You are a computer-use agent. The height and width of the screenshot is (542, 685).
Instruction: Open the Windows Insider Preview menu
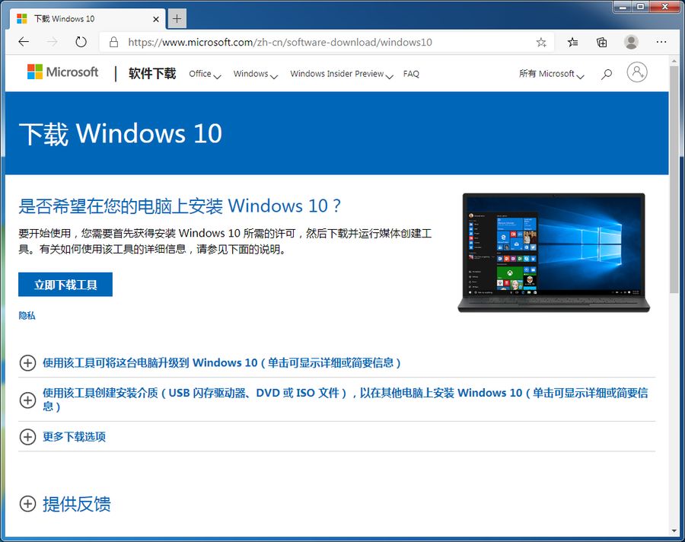342,74
